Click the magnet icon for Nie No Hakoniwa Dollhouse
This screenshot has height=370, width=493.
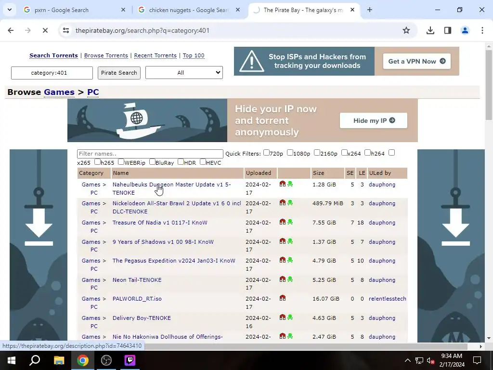pyautogui.click(x=282, y=336)
